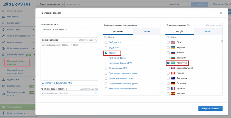The image size is (231, 118).
Task: Click the Инструменты gear icon
Action: 3,86
